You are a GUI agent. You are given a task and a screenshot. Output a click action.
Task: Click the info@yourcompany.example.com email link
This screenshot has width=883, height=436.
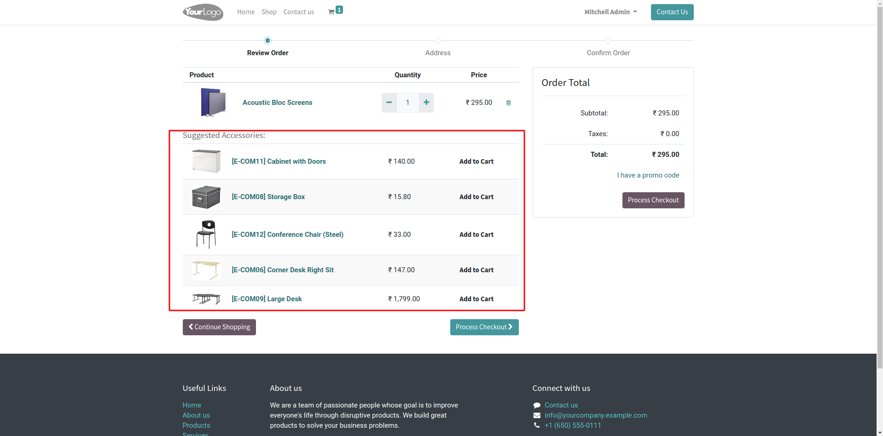click(x=596, y=415)
